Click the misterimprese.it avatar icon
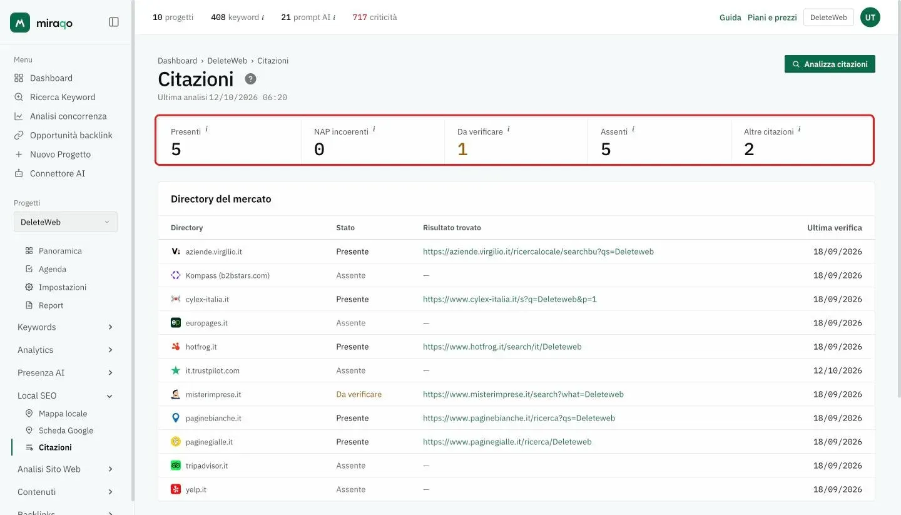901x515 pixels. (176, 394)
